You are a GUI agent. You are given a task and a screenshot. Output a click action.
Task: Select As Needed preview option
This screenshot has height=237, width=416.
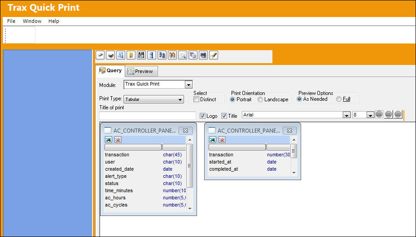pyautogui.click(x=299, y=99)
